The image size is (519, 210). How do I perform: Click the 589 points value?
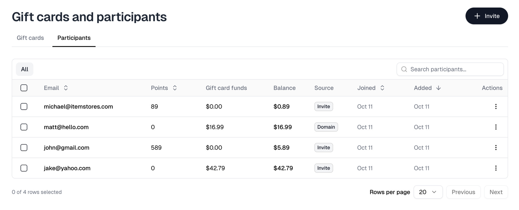(x=156, y=147)
